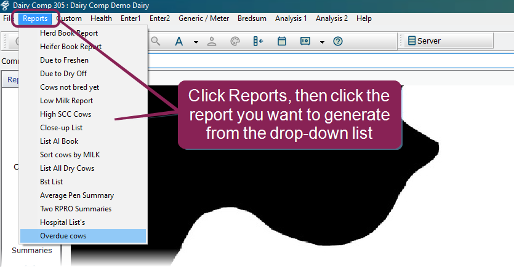Choose List All Dry Cows
The height and width of the screenshot is (274, 514).
[x=83, y=168]
